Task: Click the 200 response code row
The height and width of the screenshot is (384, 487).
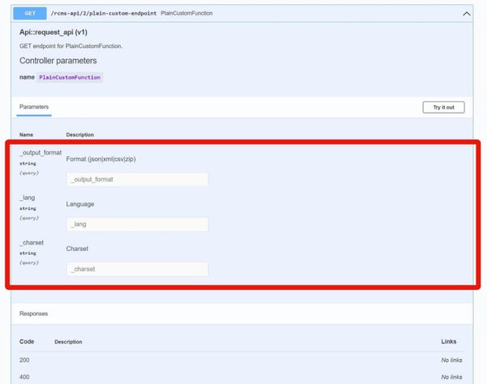Action: 241,360
